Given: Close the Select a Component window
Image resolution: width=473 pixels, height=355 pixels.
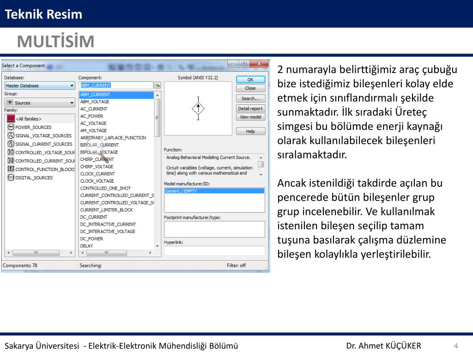Looking at the screenshot, I should tap(259, 64).
